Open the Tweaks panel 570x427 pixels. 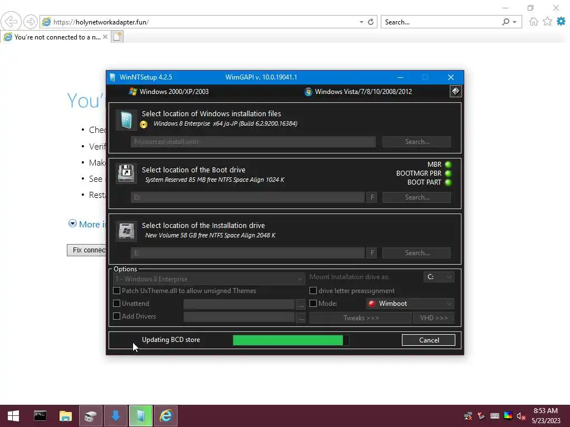click(361, 317)
